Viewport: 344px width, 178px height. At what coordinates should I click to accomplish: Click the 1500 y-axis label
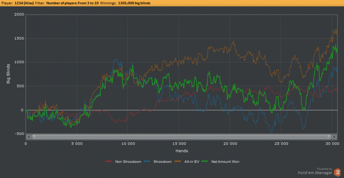tap(19, 39)
